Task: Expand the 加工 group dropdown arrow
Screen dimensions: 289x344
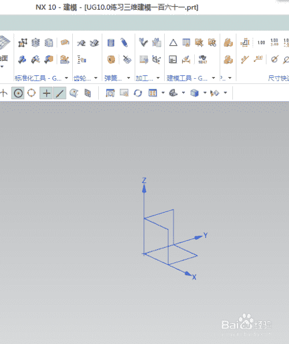Action: point(158,78)
